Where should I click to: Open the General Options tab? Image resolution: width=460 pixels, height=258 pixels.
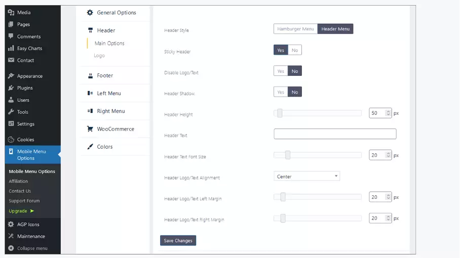117,13
